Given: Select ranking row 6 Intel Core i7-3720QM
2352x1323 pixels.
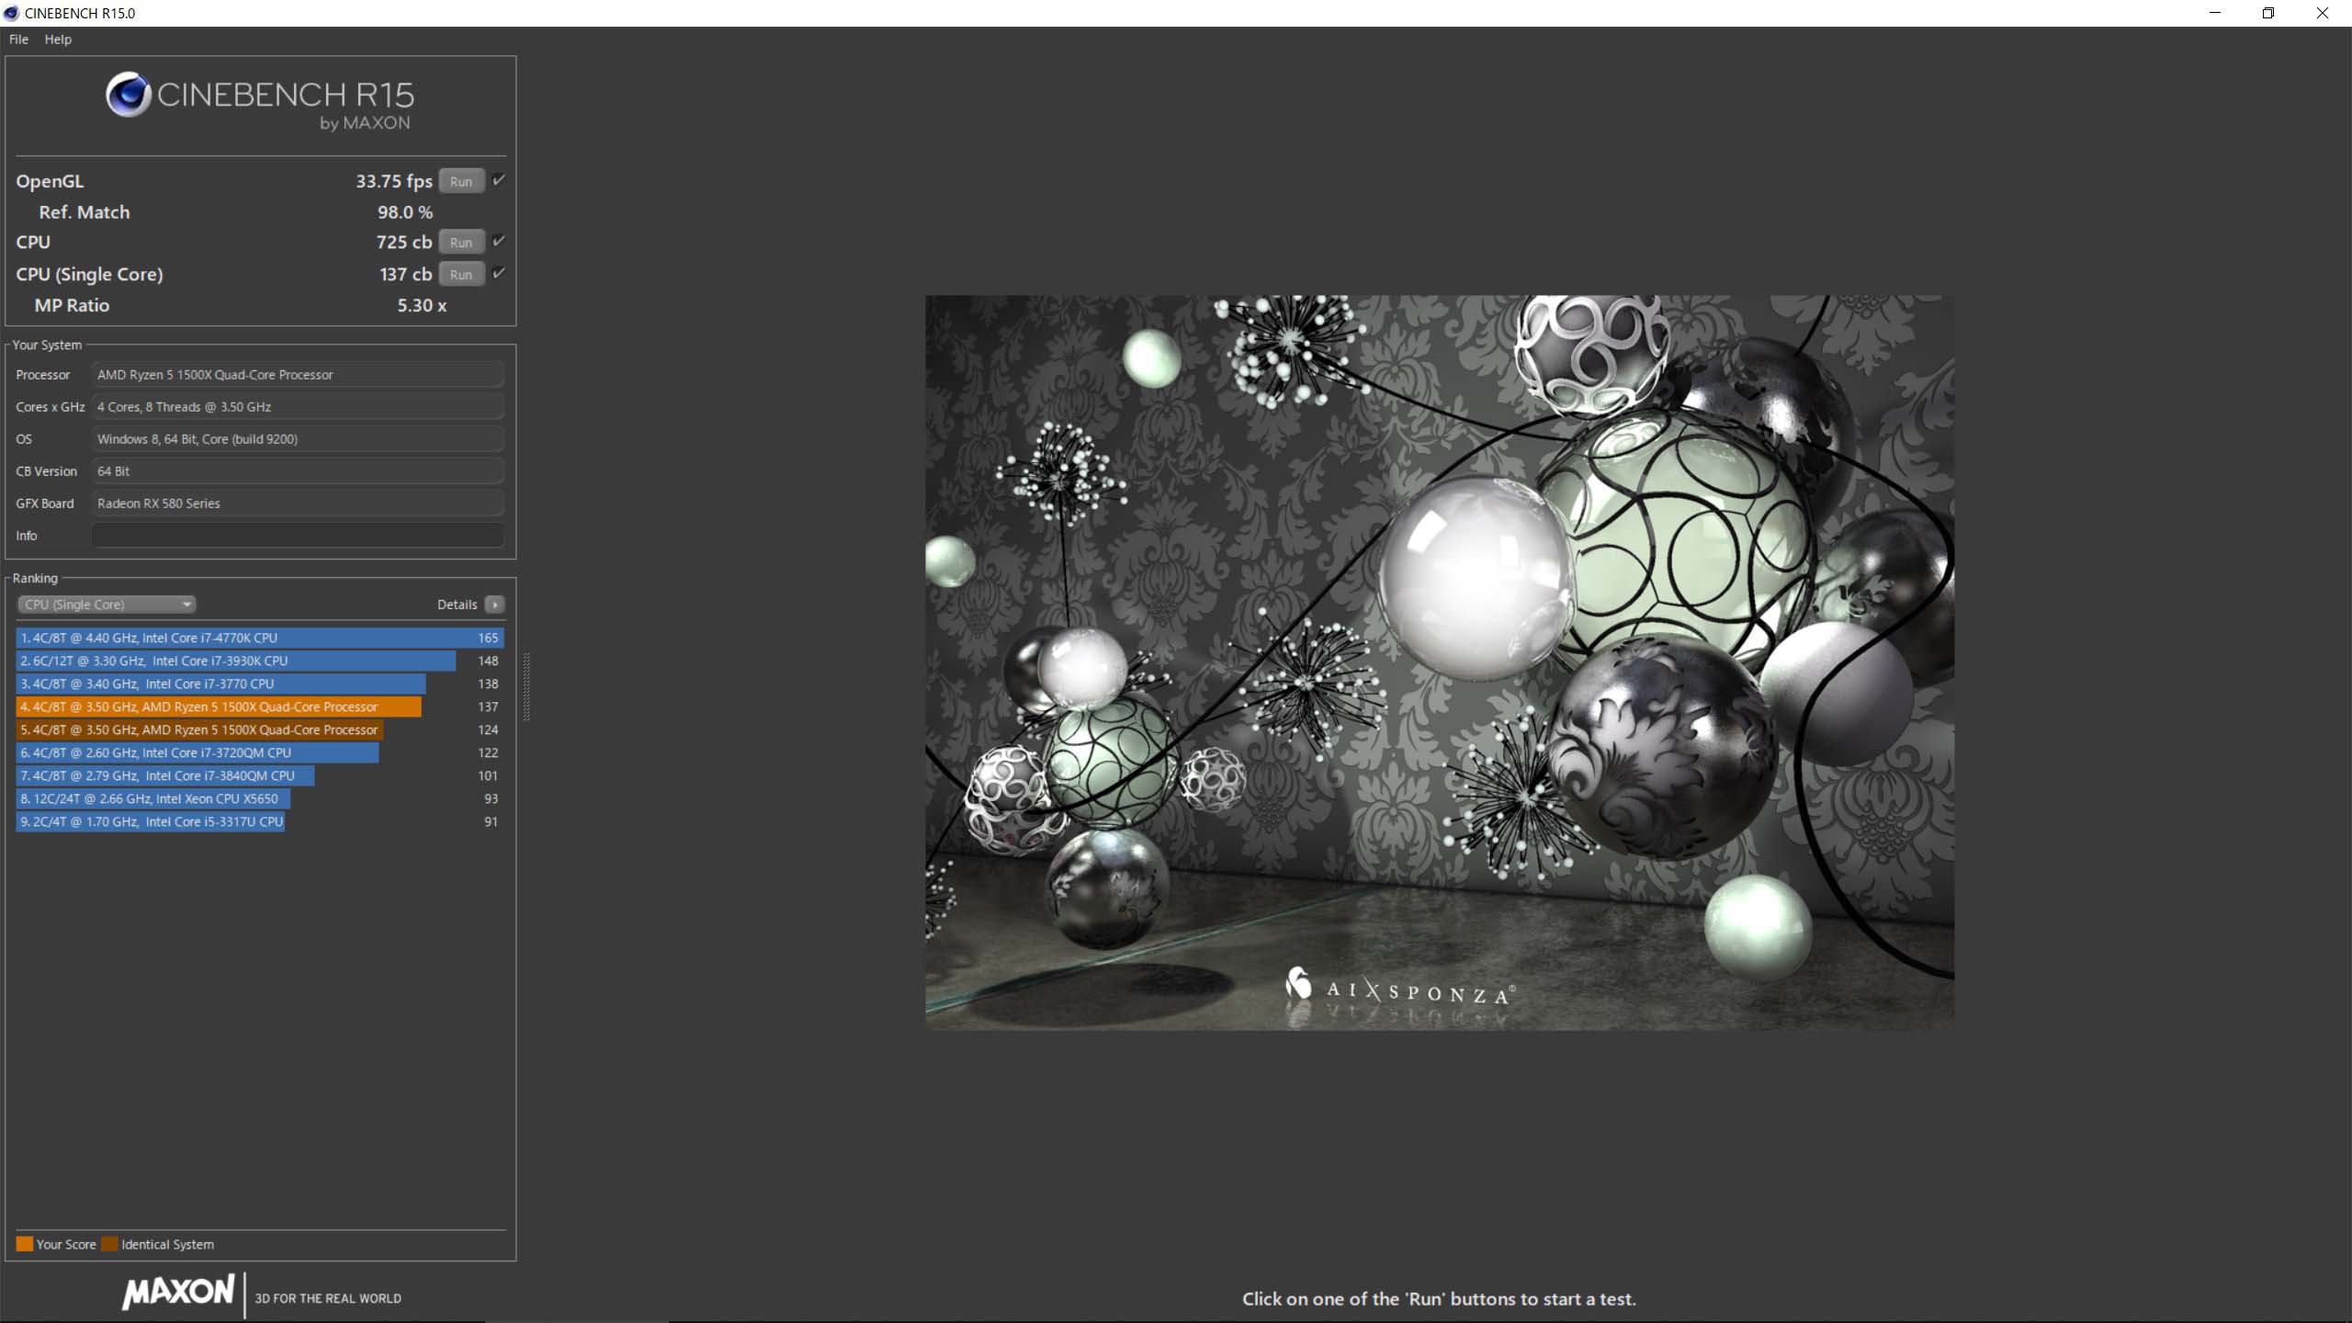Looking at the screenshot, I should tap(260, 752).
